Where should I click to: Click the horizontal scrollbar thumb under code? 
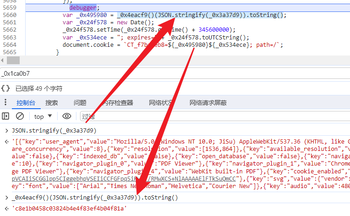pos(13,60)
